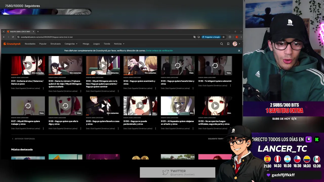Open a new browser tab
Image resolution: width=324 pixels, height=182 pixels.
click(38, 32)
